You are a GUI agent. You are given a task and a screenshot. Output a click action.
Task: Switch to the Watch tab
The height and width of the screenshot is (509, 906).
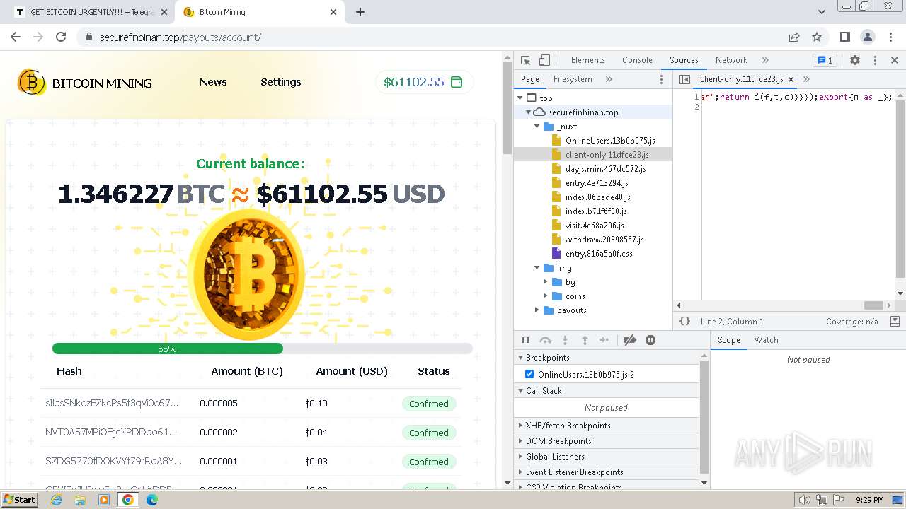tap(766, 340)
